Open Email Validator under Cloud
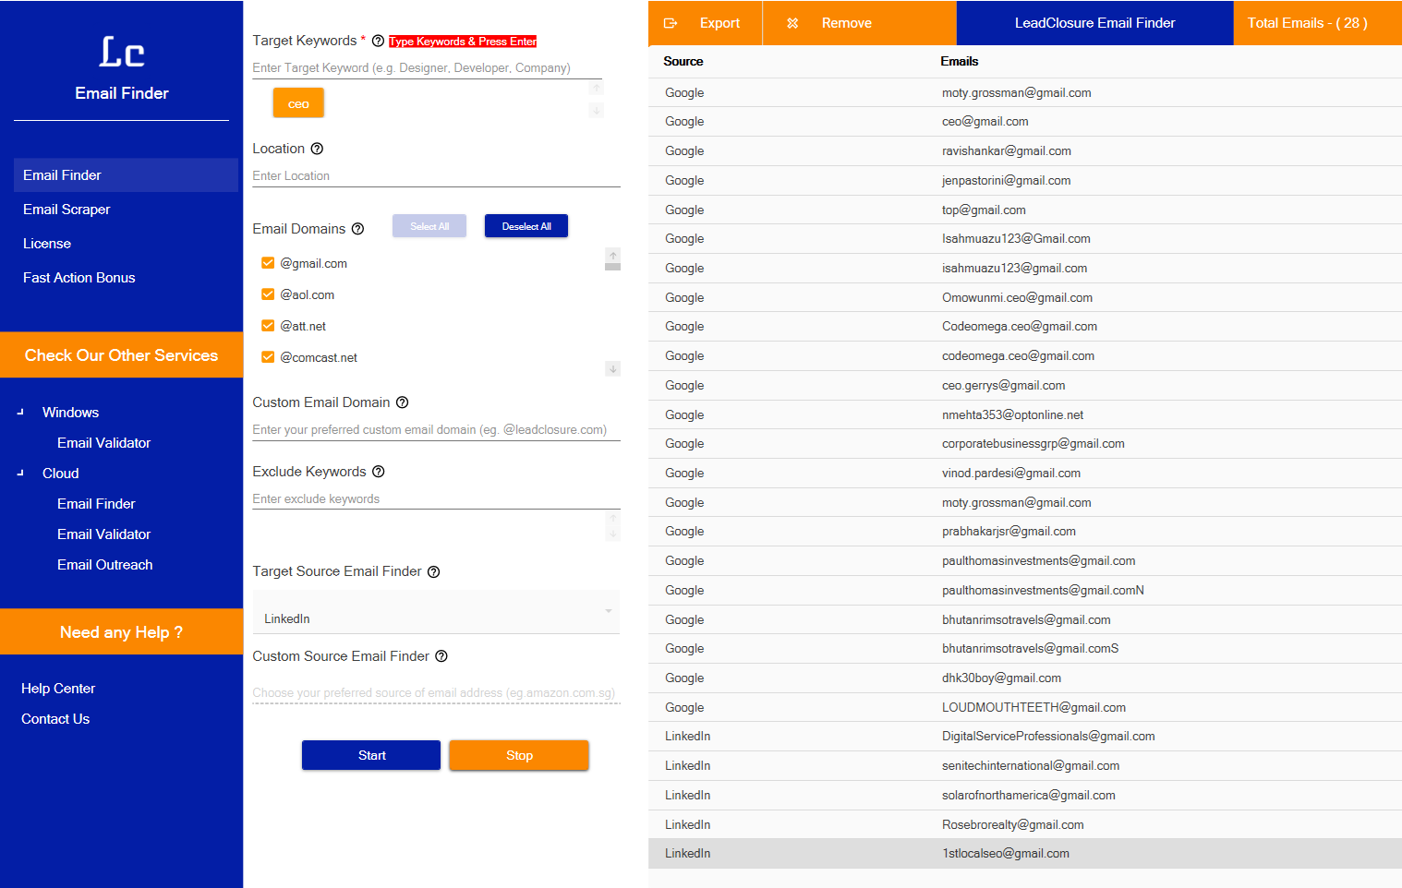Screen dimensions: 1402x888 [103, 534]
